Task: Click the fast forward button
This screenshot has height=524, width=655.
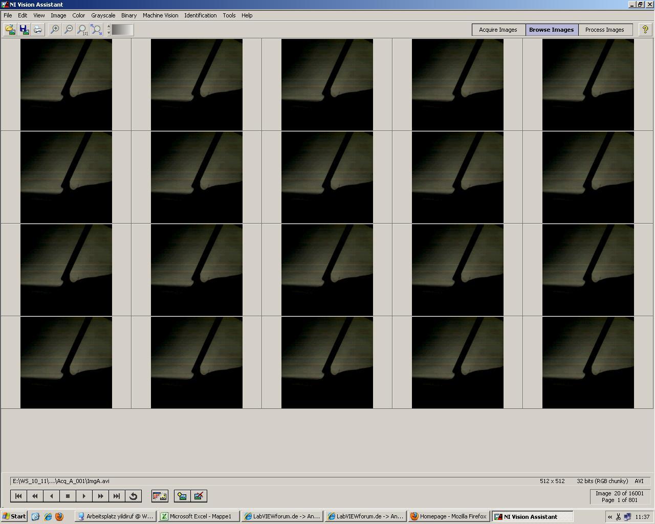Action: point(100,496)
